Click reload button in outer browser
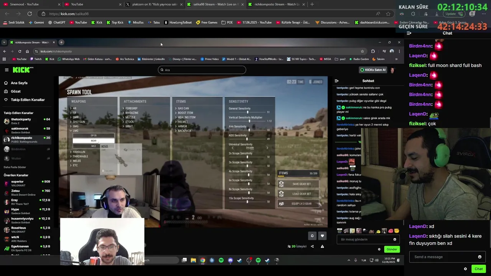The height and width of the screenshot is (276, 491). click(30, 14)
